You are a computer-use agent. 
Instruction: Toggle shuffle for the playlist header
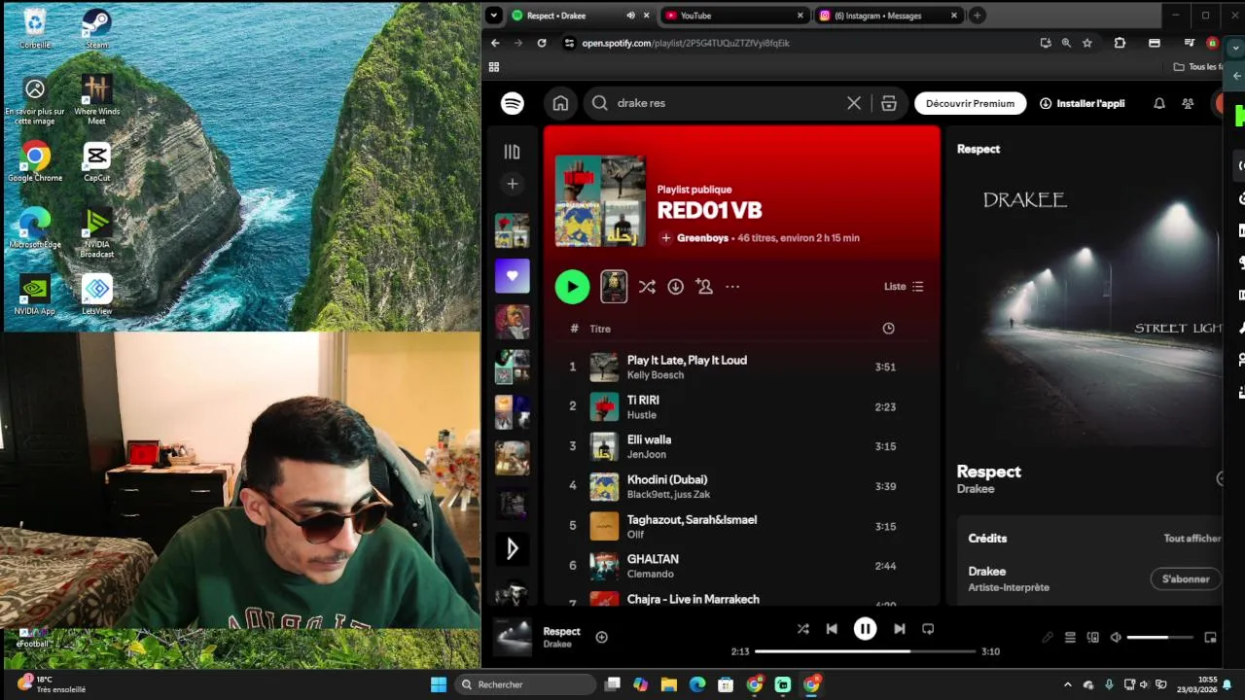pyautogui.click(x=647, y=287)
